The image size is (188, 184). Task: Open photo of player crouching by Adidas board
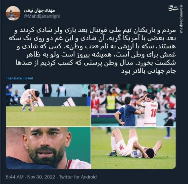coord(48,105)
